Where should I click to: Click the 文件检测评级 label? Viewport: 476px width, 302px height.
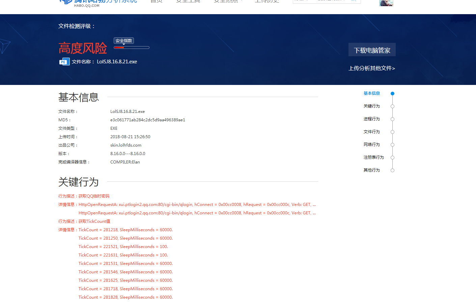(77, 26)
